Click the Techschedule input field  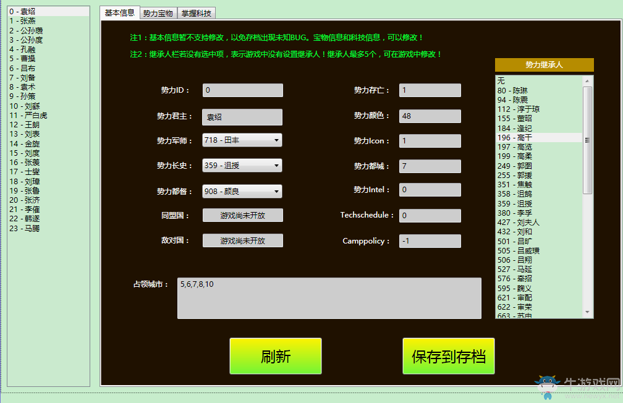click(x=430, y=216)
